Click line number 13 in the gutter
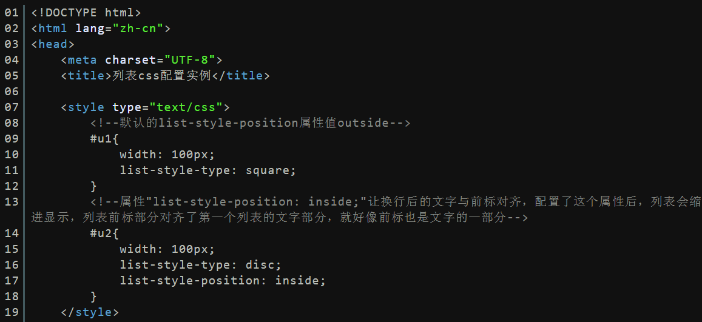The height and width of the screenshot is (322, 702). point(12,202)
